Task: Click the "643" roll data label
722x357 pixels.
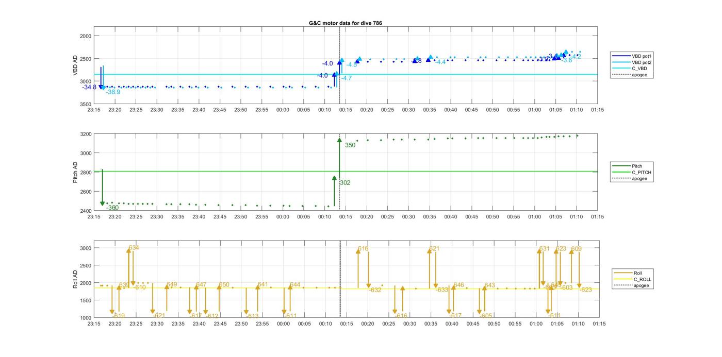Action: tap(490, 285)
